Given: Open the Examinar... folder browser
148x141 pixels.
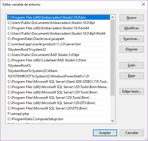Looking at the screenshot, I should [x=132, y=39].
